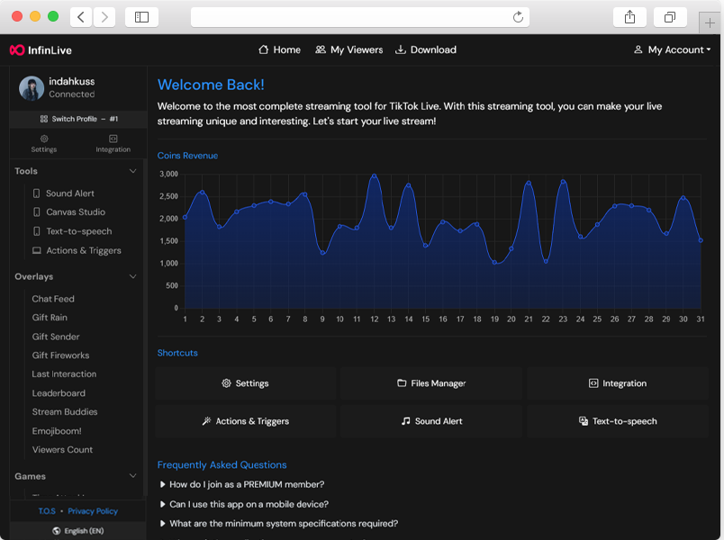Select Download in top navigation
Image resolution: width=724 pixels, height=540 pixels.
click(x=426, y=50)
